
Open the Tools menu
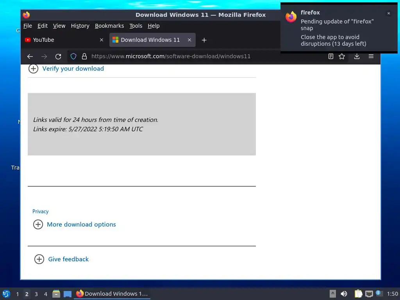click(x=136, y=26)
